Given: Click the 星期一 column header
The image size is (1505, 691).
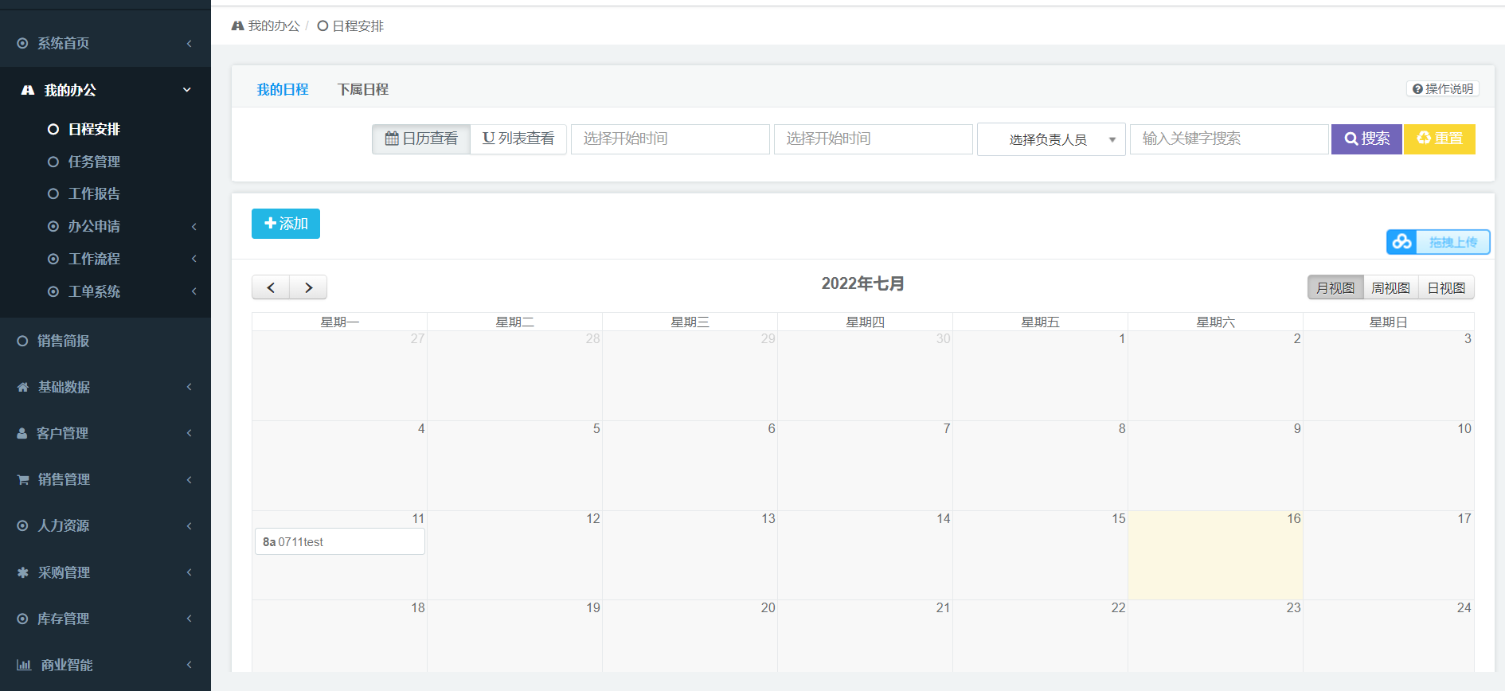Looking at the screenshot, I should coord(340,322).
